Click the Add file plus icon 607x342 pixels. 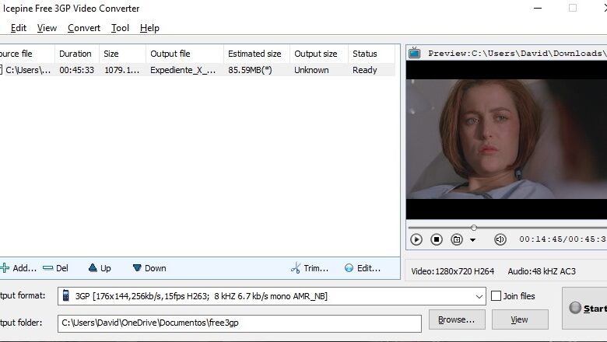pos(5,268)
